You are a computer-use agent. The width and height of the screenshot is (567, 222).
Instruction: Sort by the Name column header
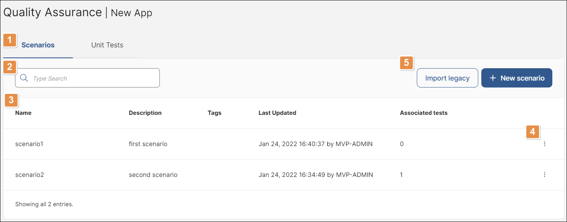[23, 113]
